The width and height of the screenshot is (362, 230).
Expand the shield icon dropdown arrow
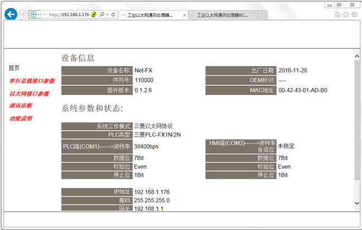(38, 14)
